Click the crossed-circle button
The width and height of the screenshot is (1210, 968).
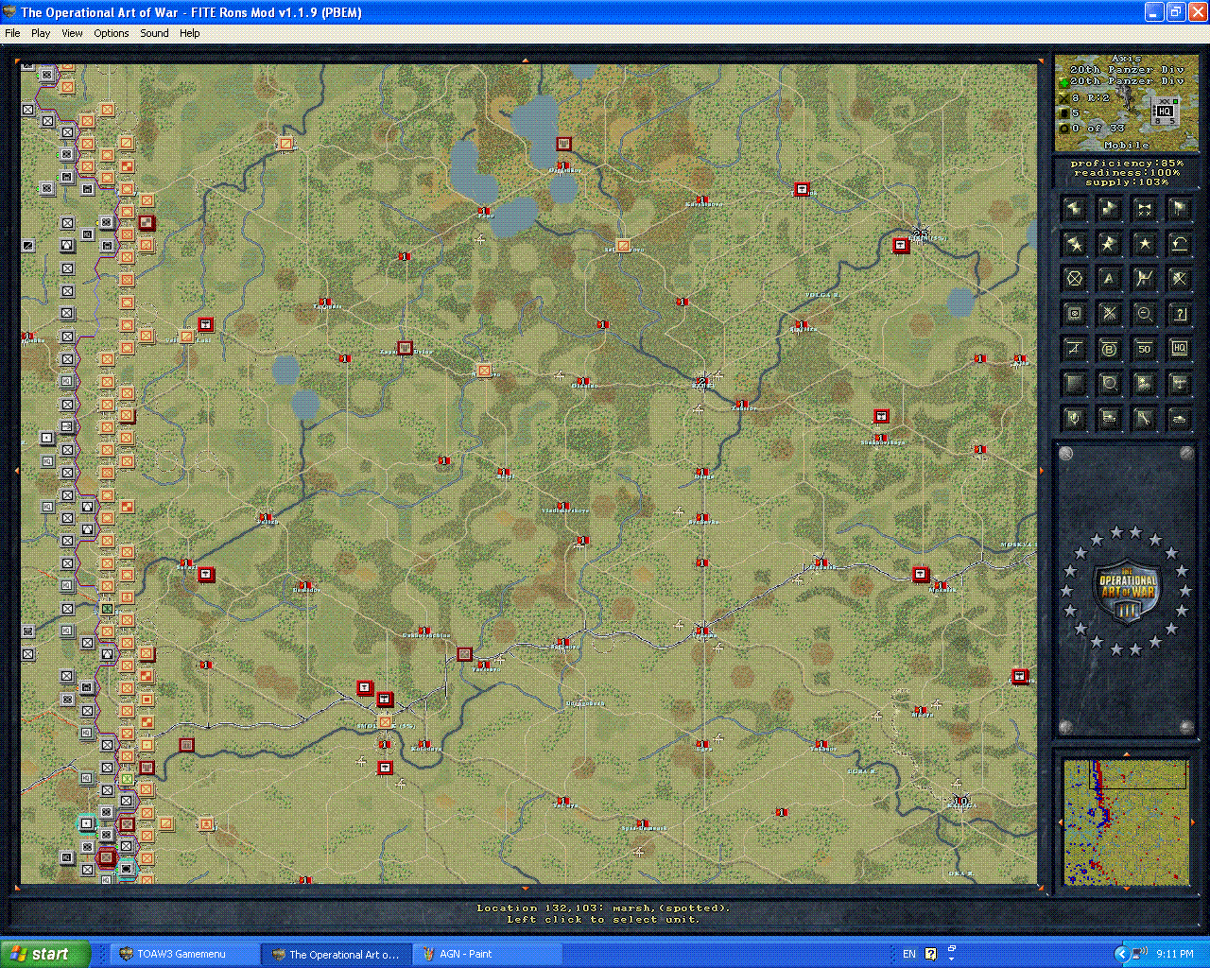(1074, 279)
